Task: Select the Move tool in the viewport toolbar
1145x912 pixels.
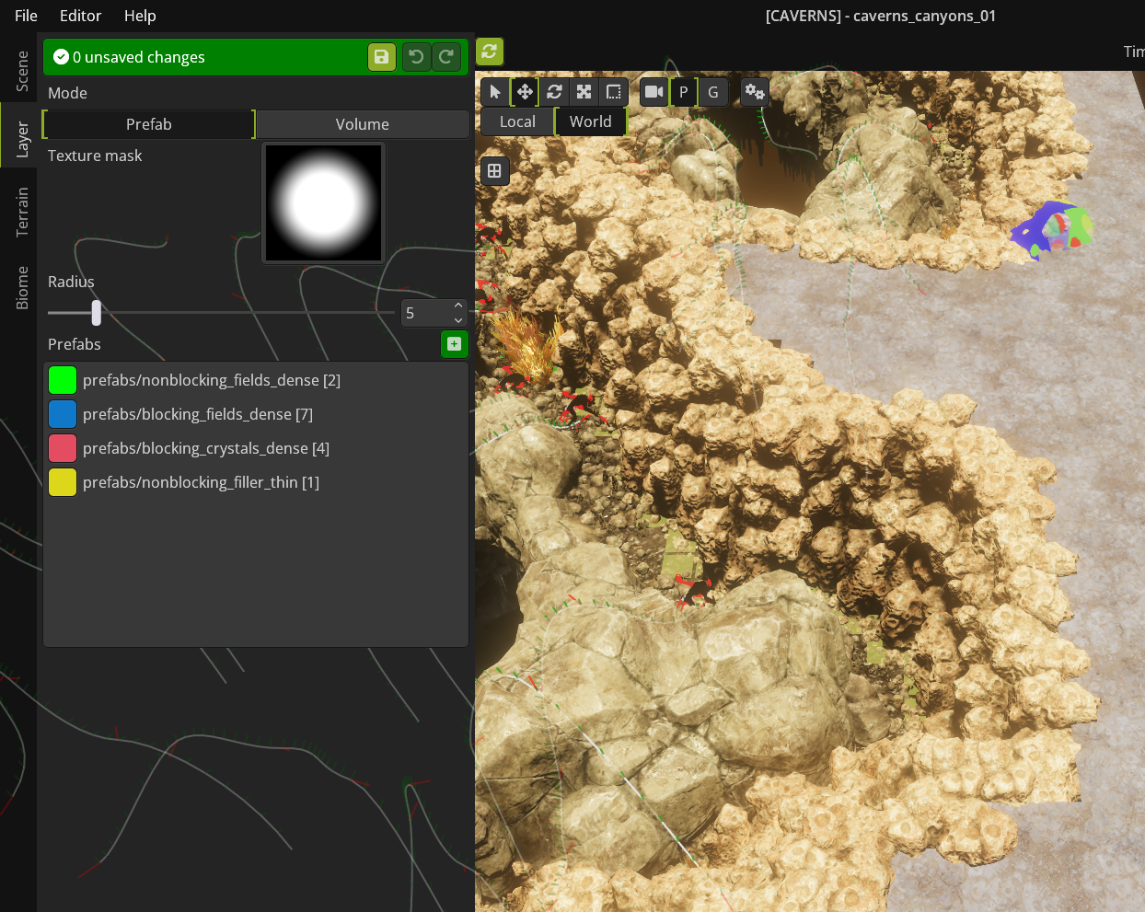Action: coord(525,91)
